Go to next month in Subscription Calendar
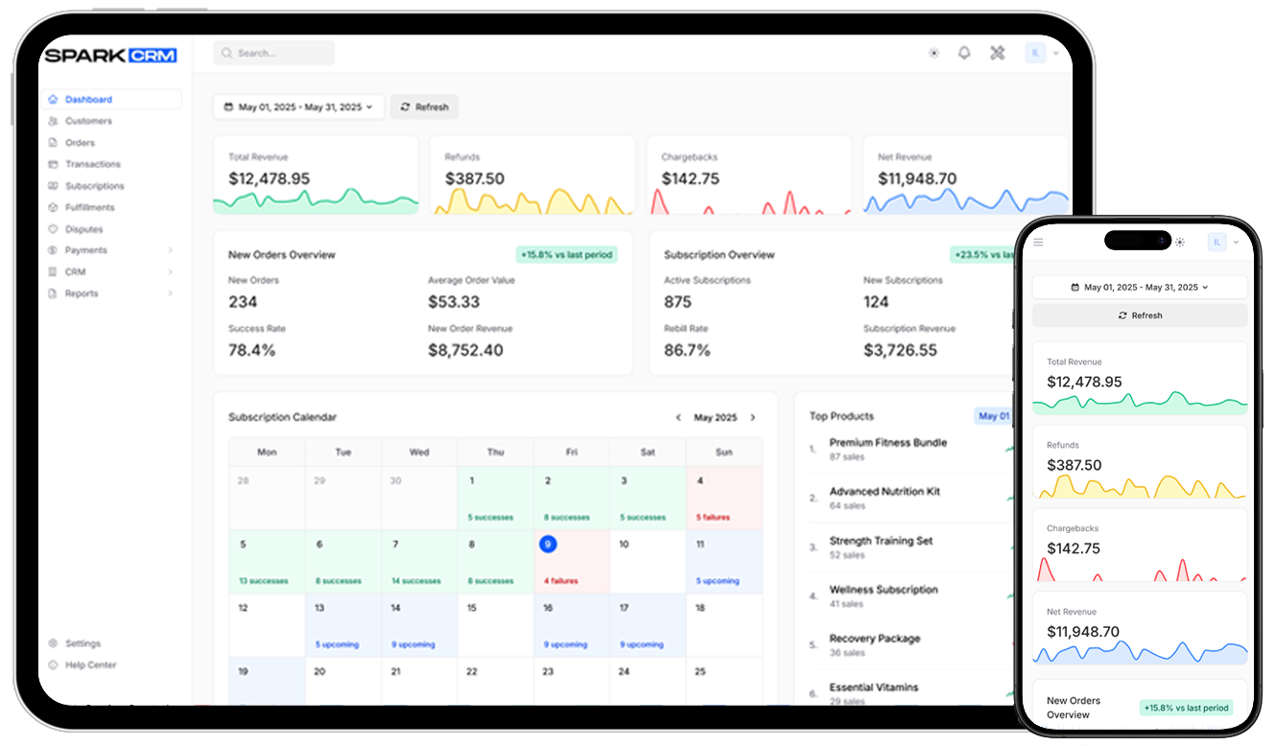 (x=753, y=417)
